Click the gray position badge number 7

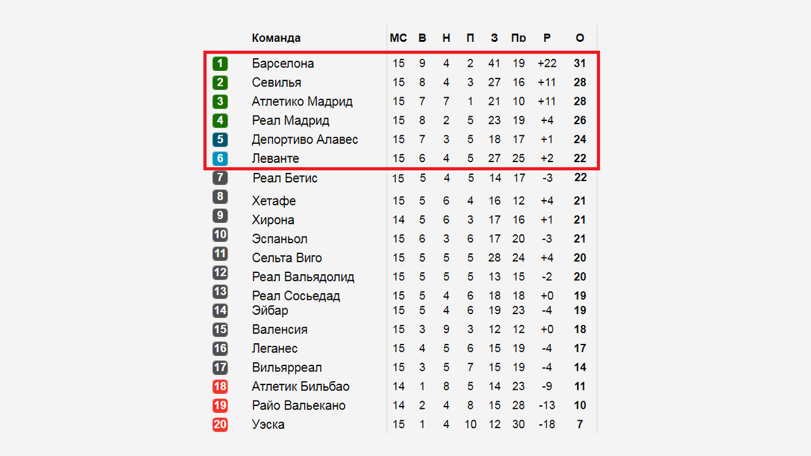click(x=220, y=178)
